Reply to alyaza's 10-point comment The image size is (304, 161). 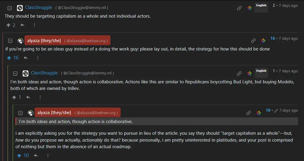pyautogui.click(x=36, y=155)
